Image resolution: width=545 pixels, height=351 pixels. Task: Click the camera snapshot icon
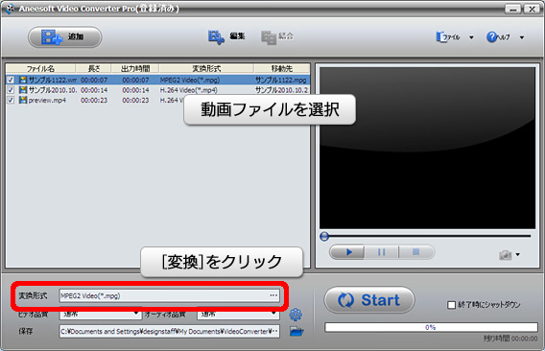[x=506, y=255]
